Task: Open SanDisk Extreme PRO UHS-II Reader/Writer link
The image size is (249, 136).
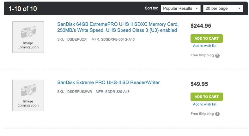Action: (108, 82)
